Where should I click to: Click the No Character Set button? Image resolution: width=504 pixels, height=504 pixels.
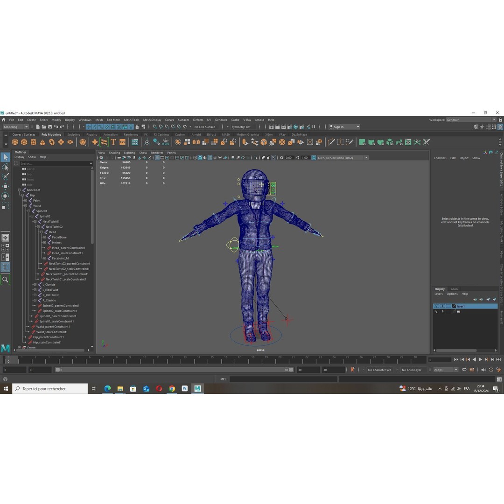[379, 370]
